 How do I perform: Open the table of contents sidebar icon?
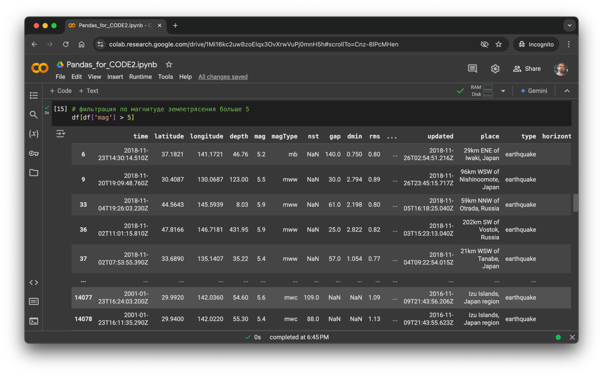click(x=33, y=95)
